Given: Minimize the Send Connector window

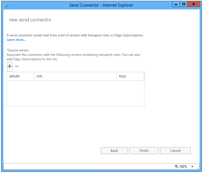Looking at the screenshot, I should coord(176,4).
